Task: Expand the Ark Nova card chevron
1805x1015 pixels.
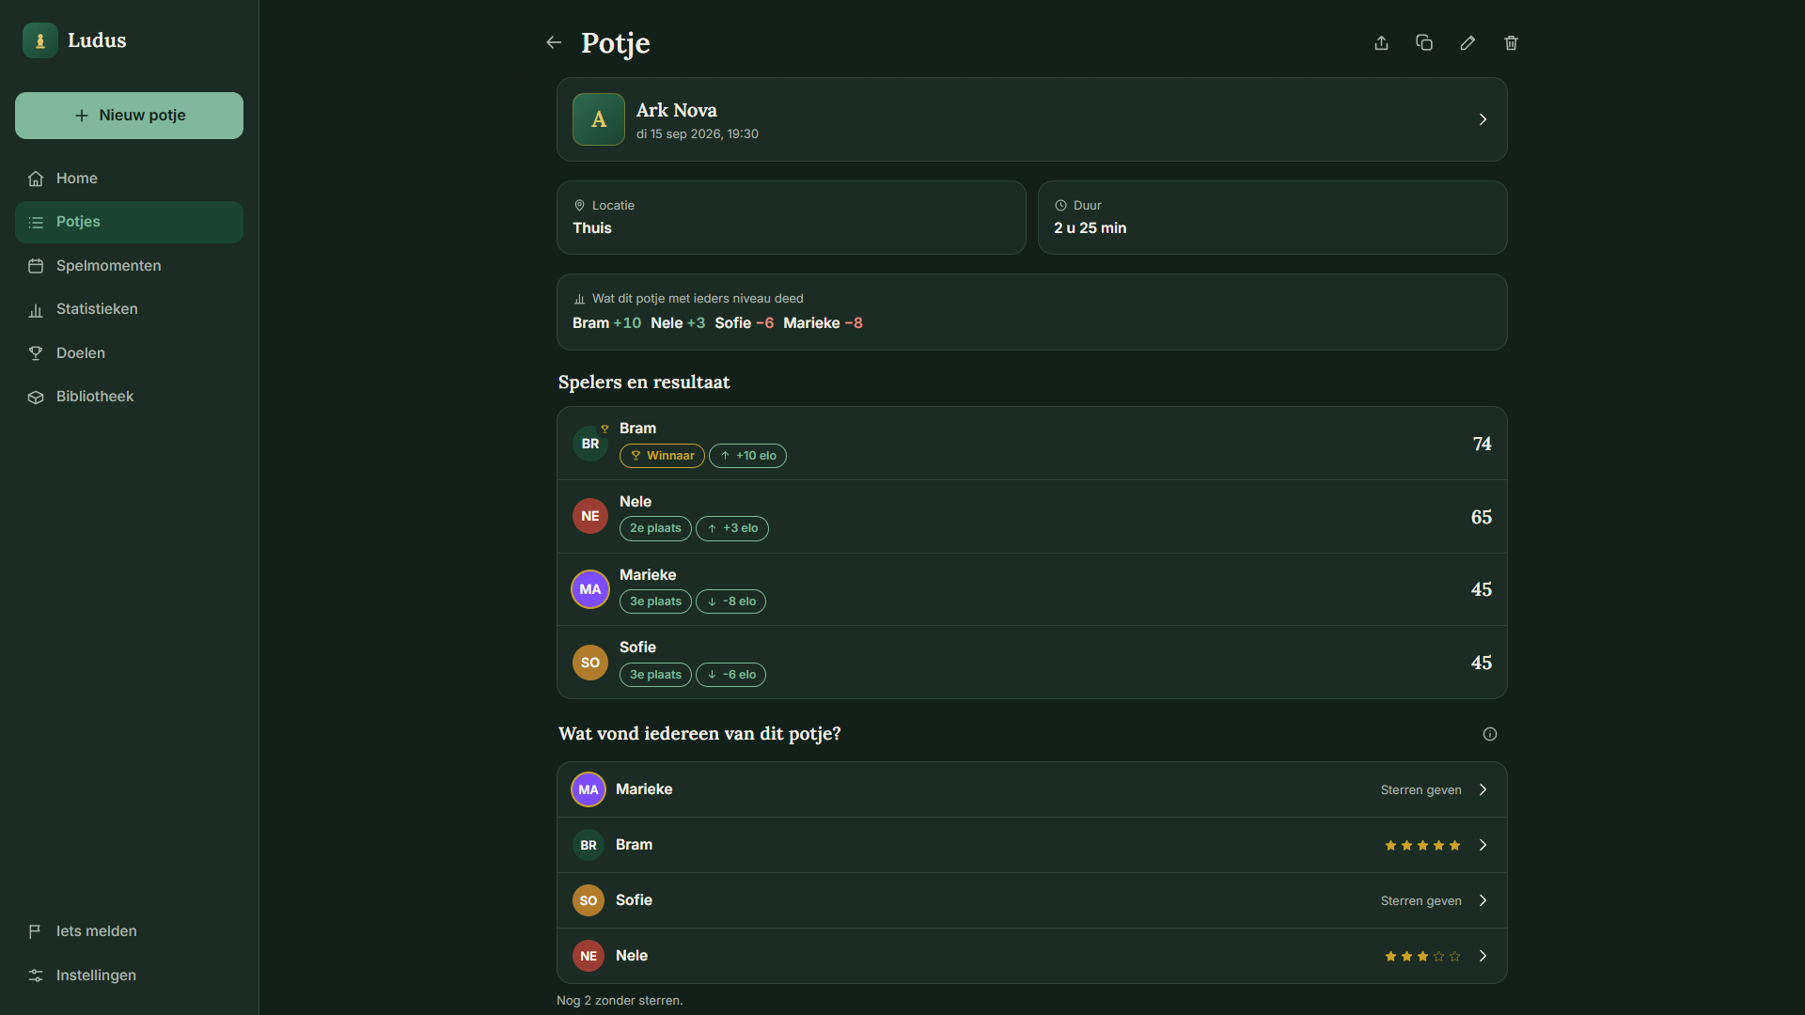Action: [1483, 119]
